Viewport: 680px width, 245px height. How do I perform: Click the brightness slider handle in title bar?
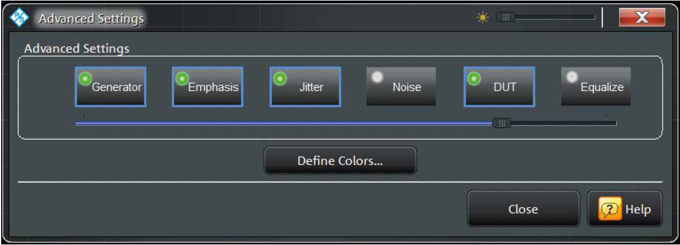pos(506,18)
